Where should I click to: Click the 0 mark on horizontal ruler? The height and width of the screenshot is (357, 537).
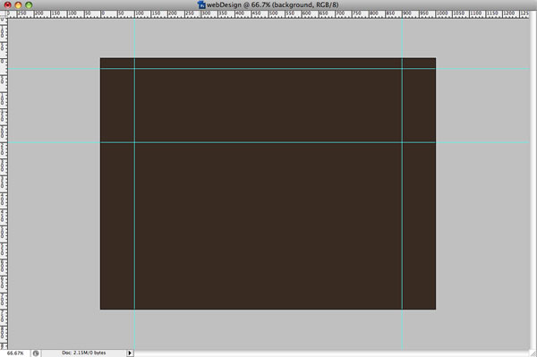click(102, 14)
